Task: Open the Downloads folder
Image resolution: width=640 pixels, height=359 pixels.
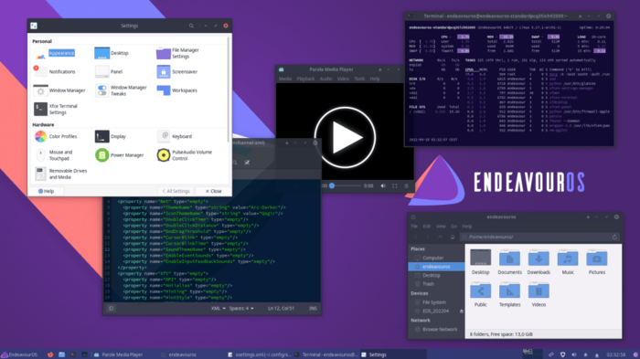Action: [x=539, y=262]
